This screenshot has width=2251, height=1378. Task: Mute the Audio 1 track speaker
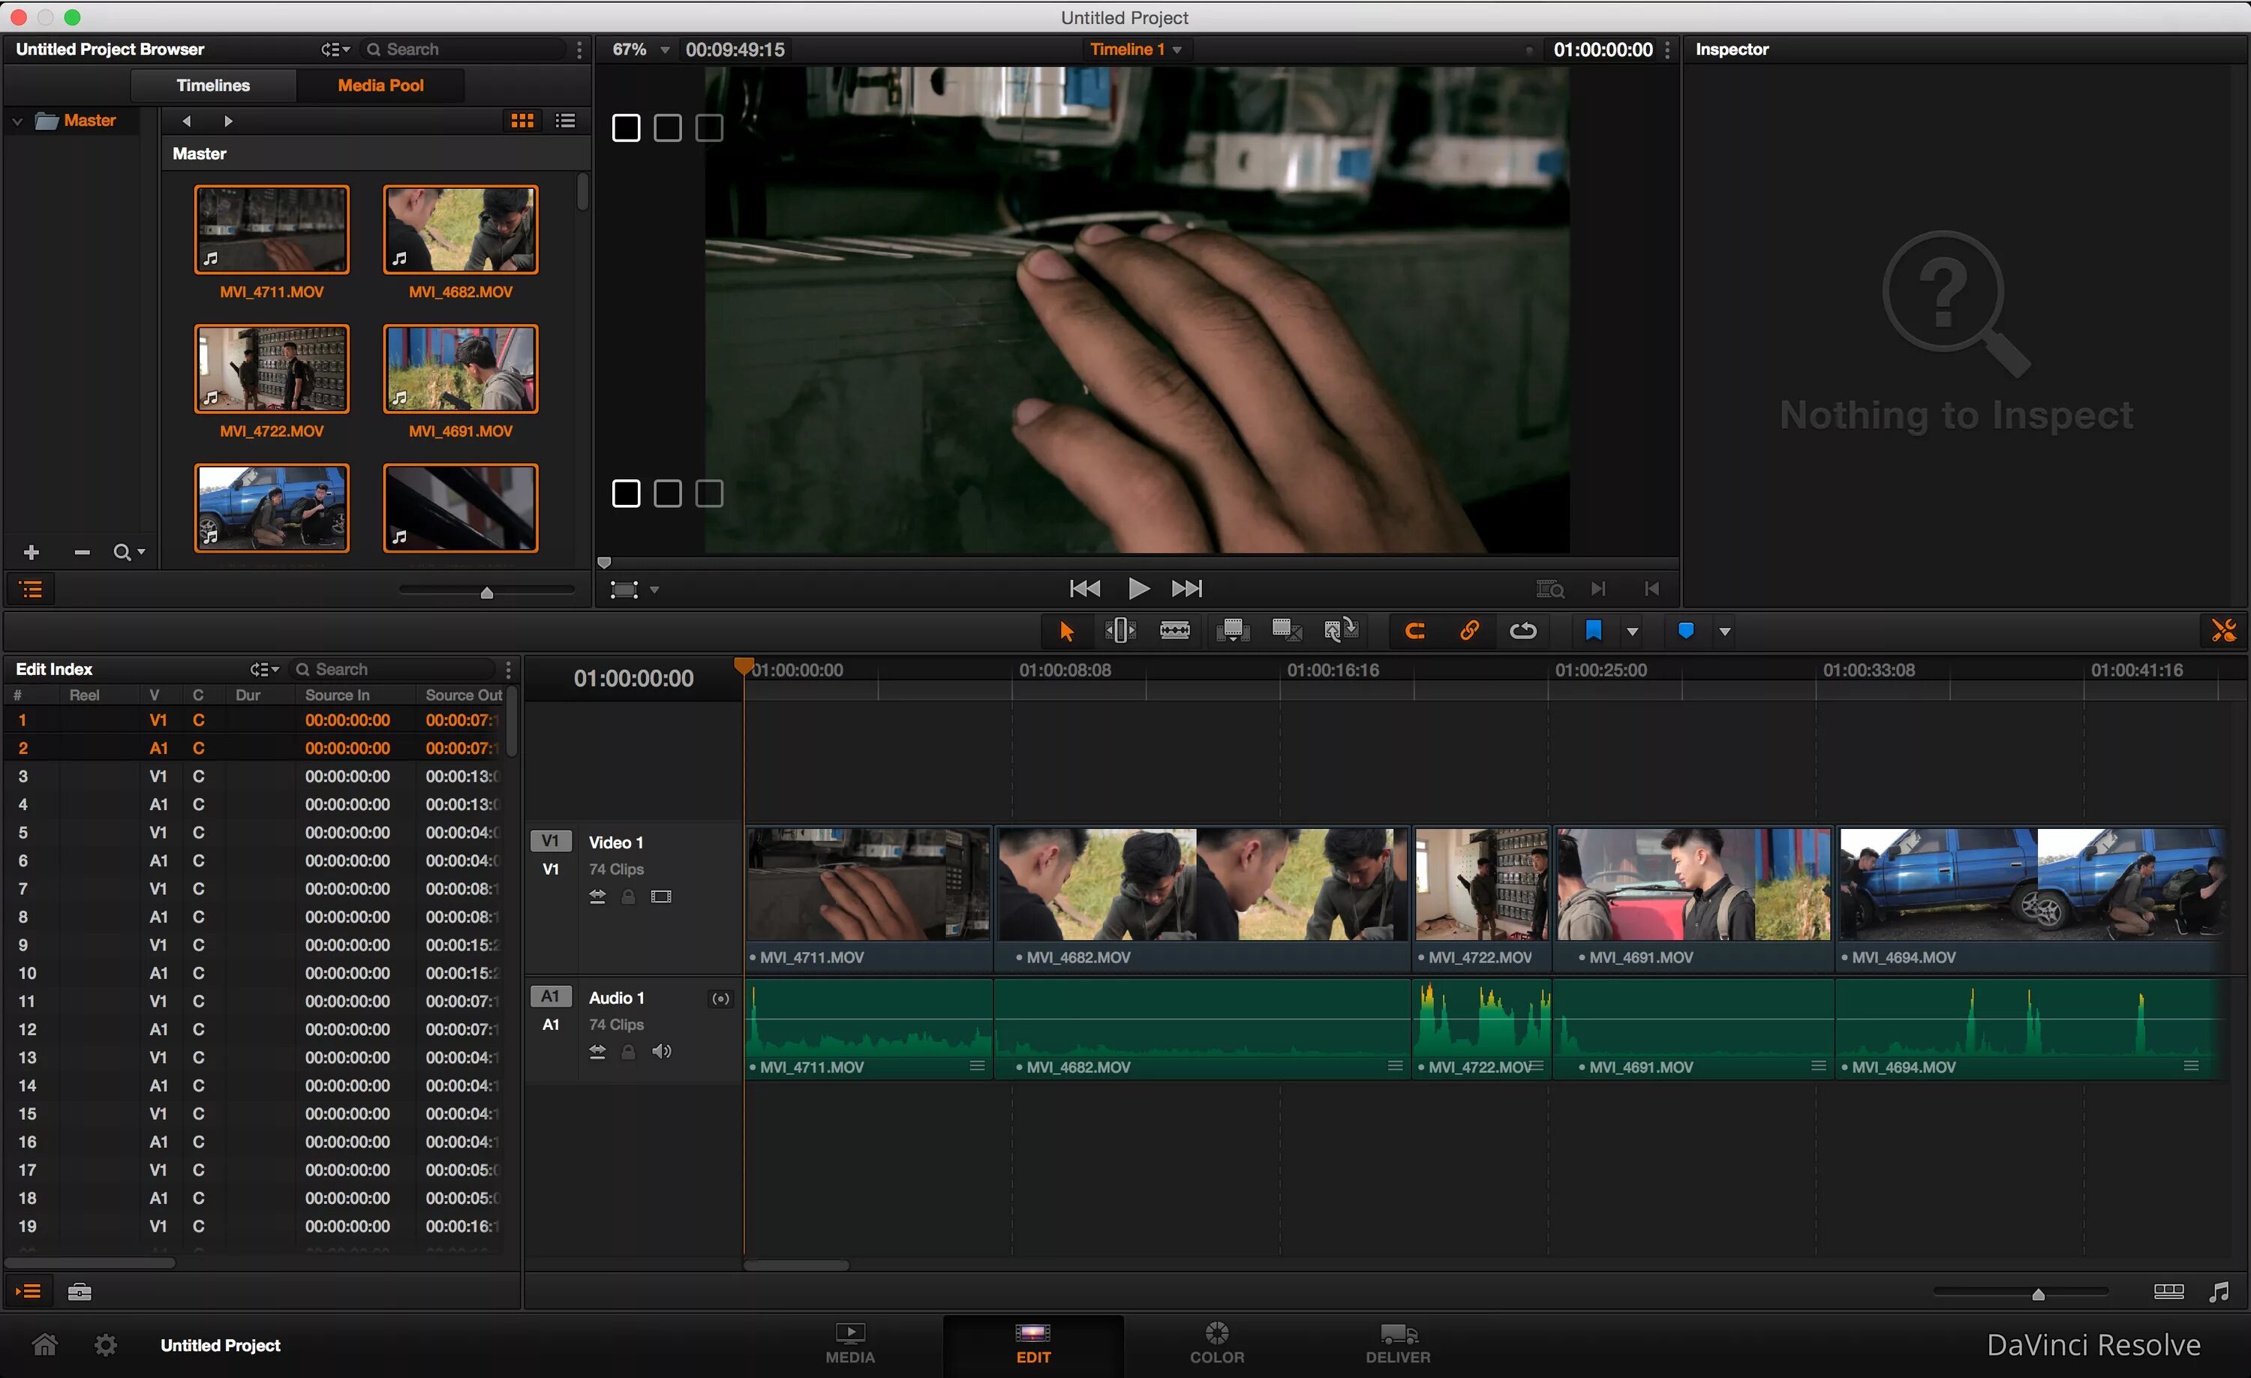point(661,1052)
